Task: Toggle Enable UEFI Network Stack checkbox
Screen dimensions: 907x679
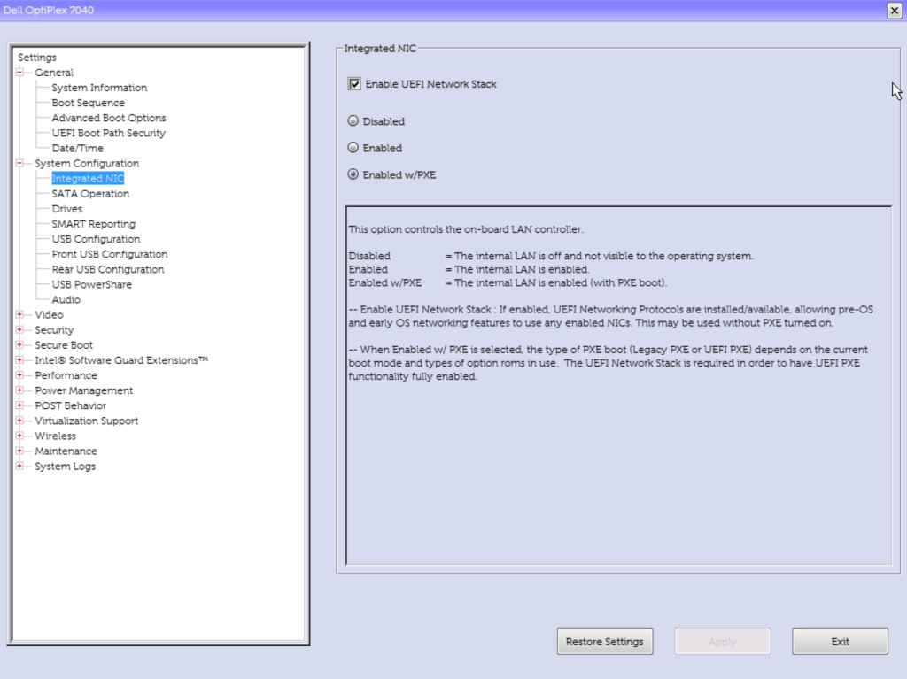Action: pyautogui.click(x=354, y=84)
